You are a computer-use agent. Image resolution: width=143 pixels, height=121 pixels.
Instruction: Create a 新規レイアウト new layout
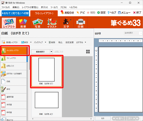pyautogui.click(x=10, y=42)
